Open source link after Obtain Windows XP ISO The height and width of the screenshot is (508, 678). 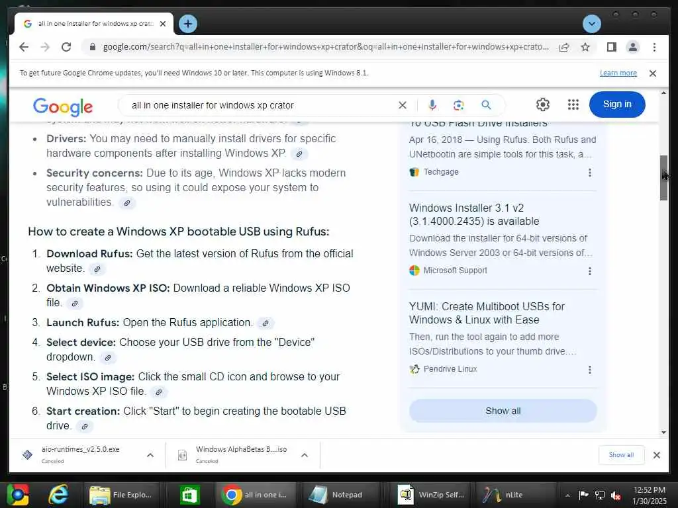(74, 304)
